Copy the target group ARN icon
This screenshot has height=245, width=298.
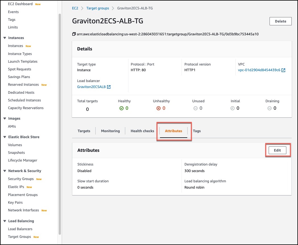point(74,34)
